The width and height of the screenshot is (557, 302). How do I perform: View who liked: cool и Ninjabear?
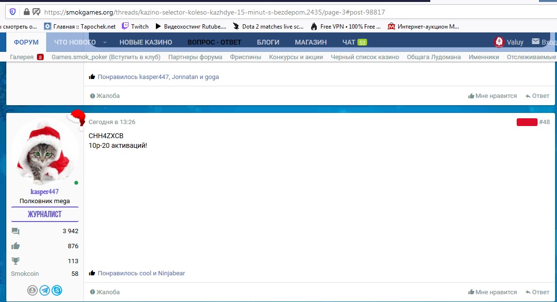[141, 273]
